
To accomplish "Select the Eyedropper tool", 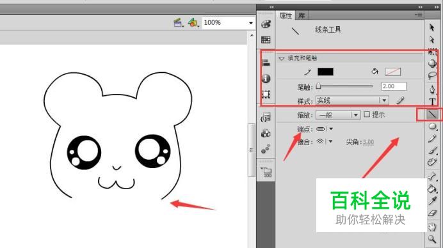I will click(432, 201).
